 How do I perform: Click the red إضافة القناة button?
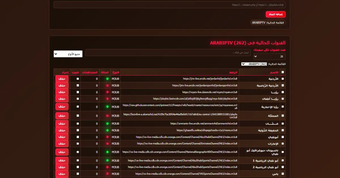[276, 14]
